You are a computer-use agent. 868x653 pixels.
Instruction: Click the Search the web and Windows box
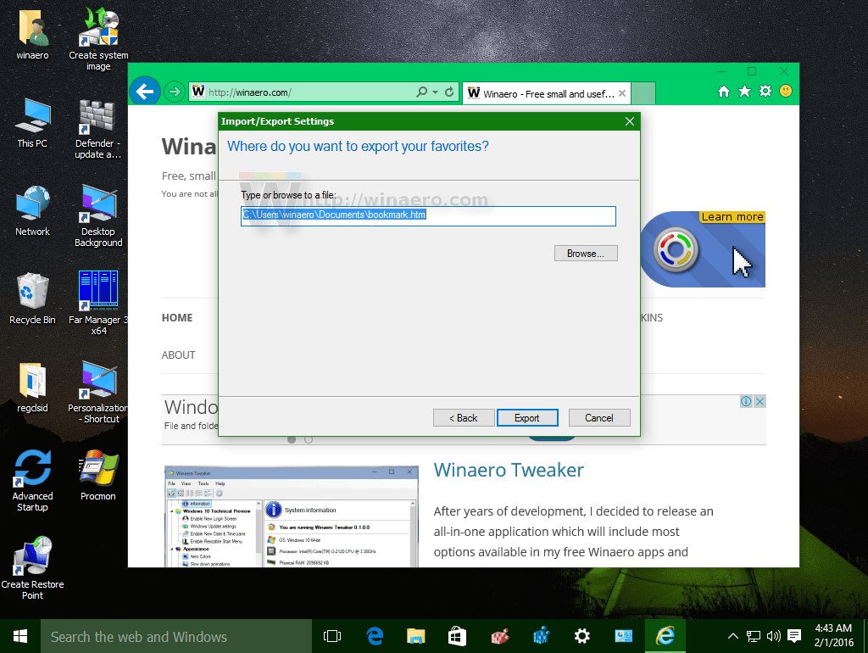pyautogui.click(x=176, y=636)
